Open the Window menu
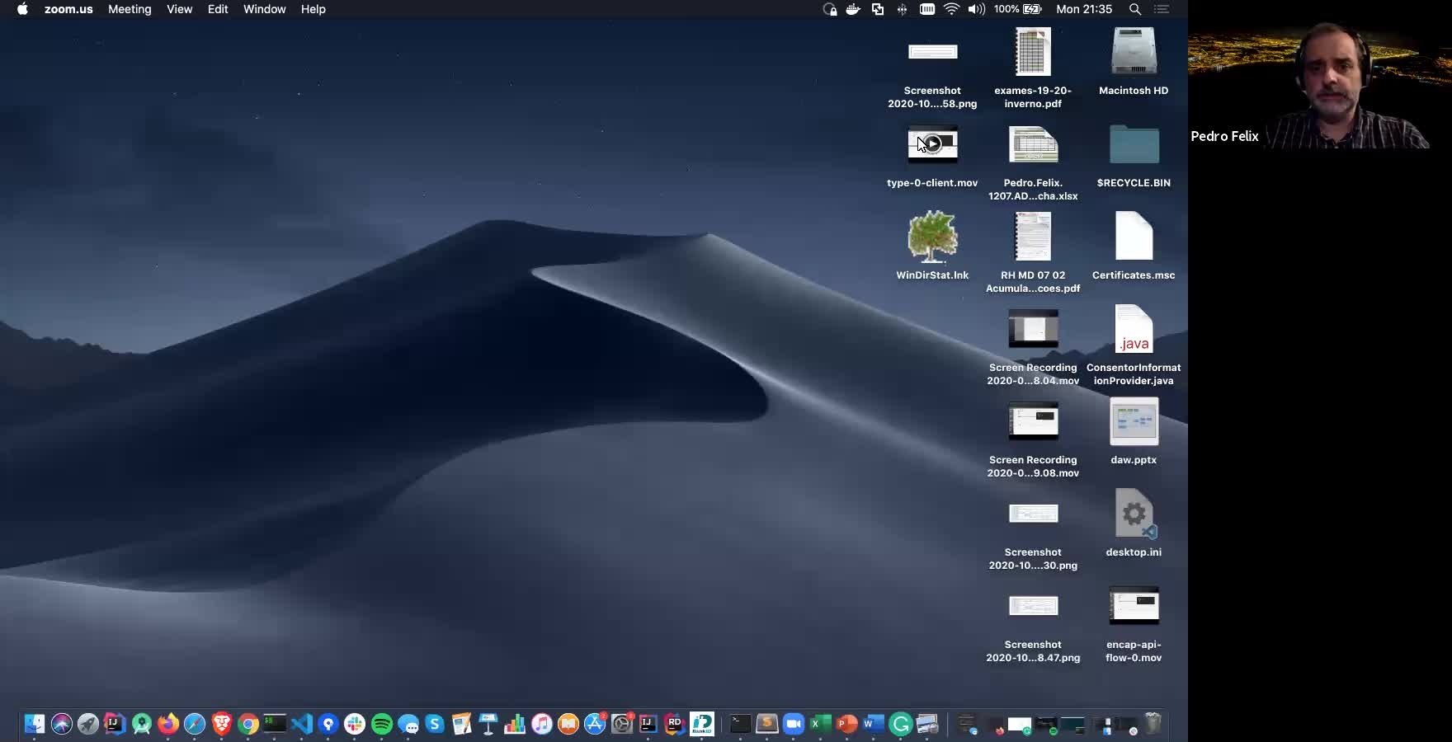 tap(264, 9)
